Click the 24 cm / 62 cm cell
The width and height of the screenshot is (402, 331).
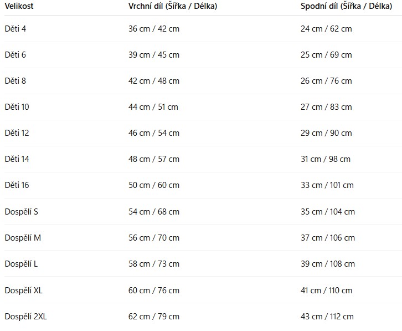[326, 29]
